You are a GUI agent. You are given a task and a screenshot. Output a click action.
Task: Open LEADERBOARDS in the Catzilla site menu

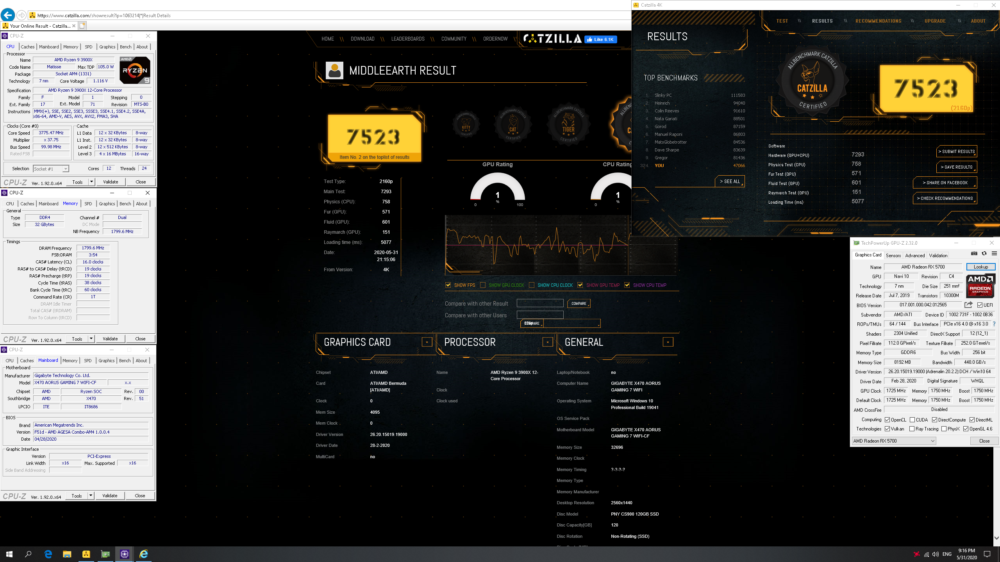pos(408,39)
